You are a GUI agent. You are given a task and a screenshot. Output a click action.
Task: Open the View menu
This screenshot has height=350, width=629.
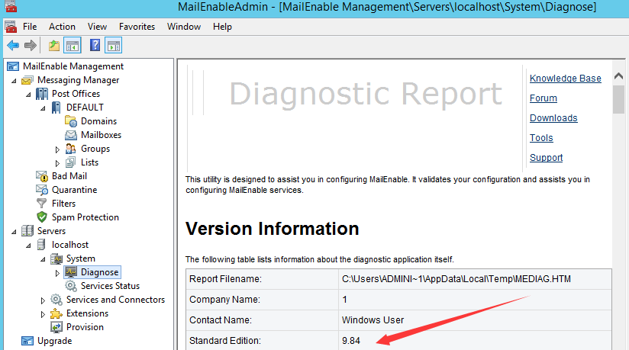[97, 27]
